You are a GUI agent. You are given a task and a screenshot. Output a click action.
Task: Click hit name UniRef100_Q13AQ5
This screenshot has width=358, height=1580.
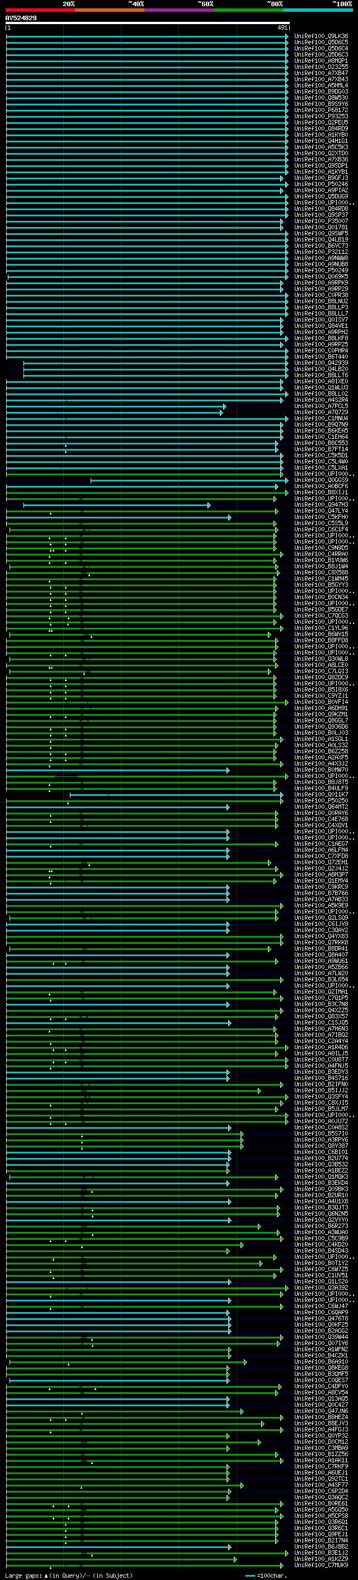point(321,1398)
